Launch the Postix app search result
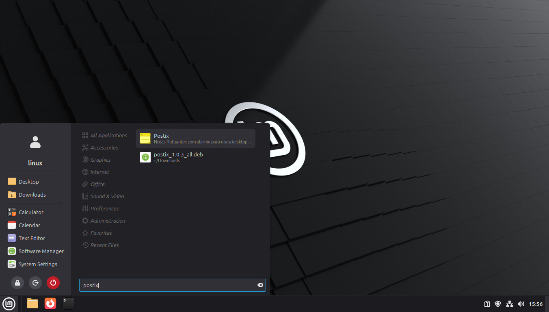 (196, 139)
